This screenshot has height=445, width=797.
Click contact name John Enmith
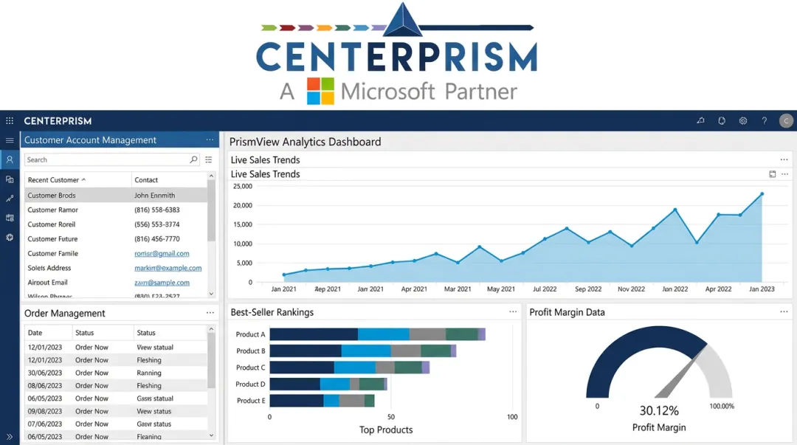pos(154,196)
